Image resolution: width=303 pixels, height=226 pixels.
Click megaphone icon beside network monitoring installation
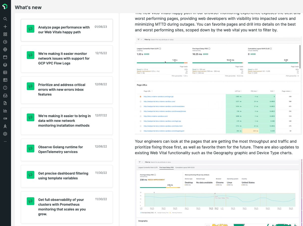pos(31,117)
